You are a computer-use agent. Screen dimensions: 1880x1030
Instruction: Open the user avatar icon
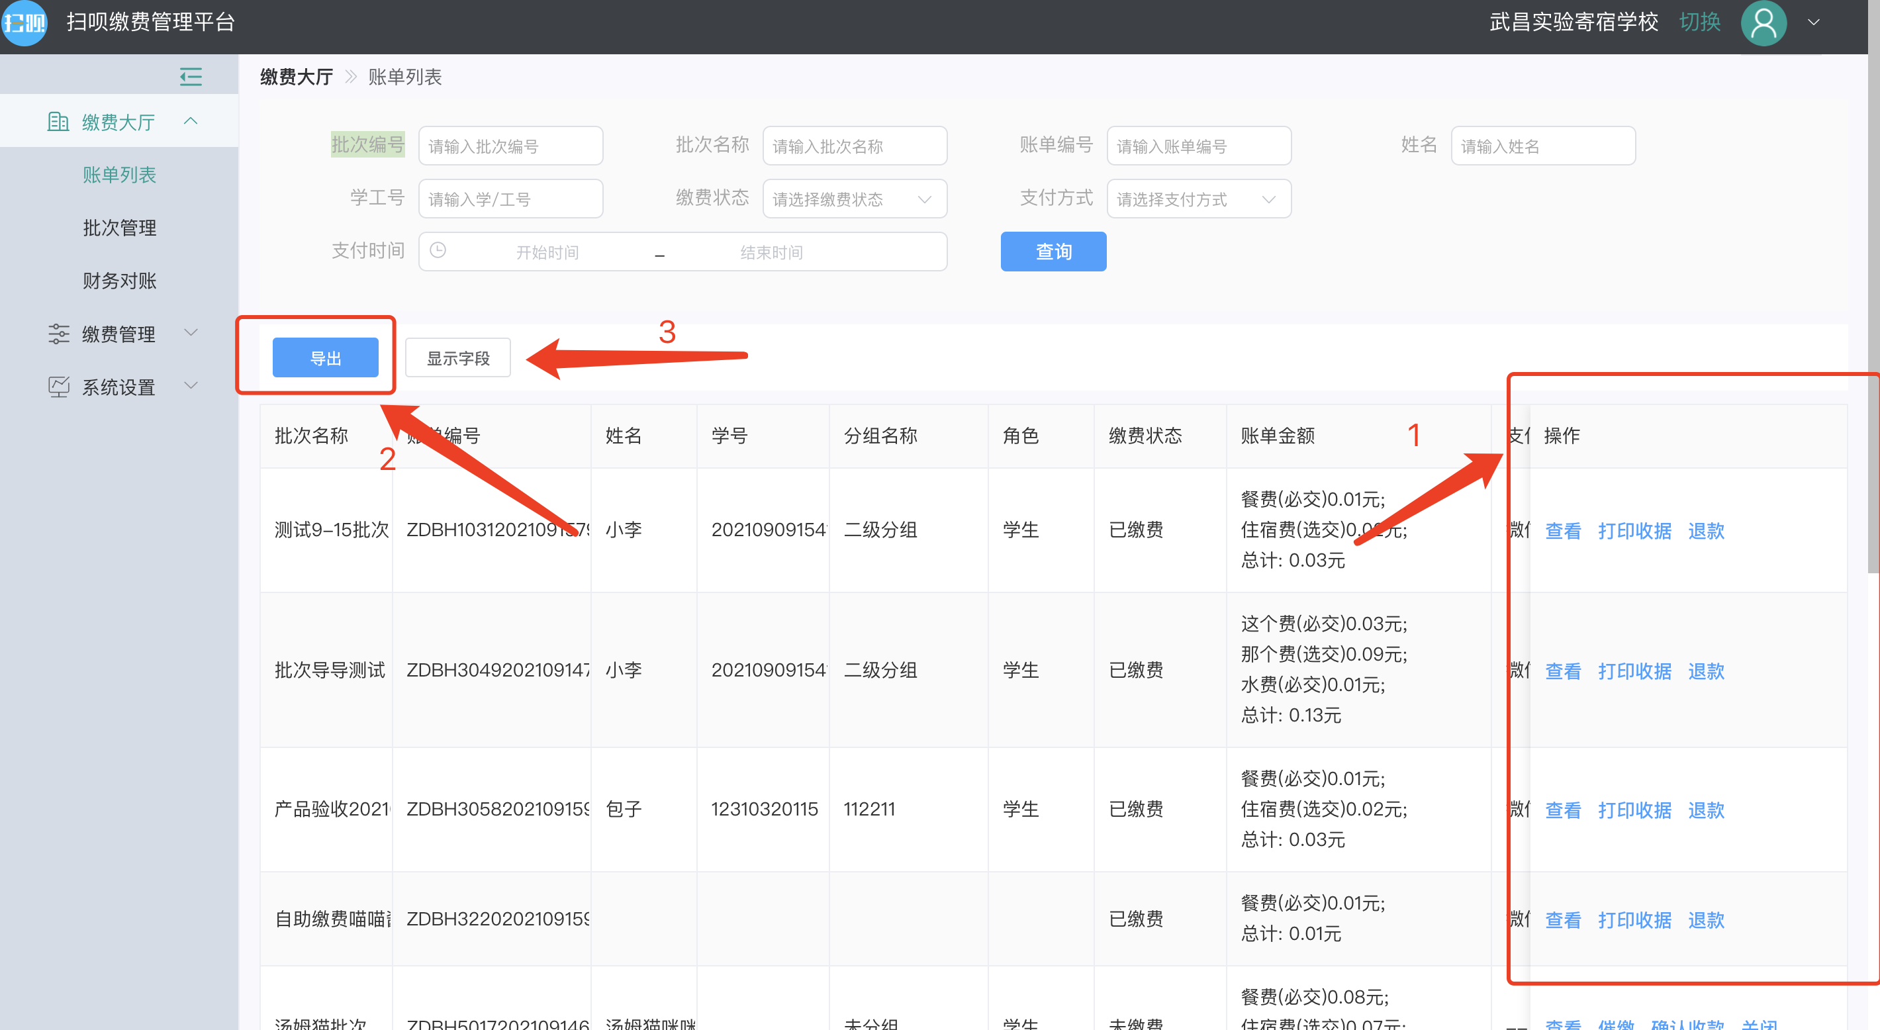pos(1763,23)
